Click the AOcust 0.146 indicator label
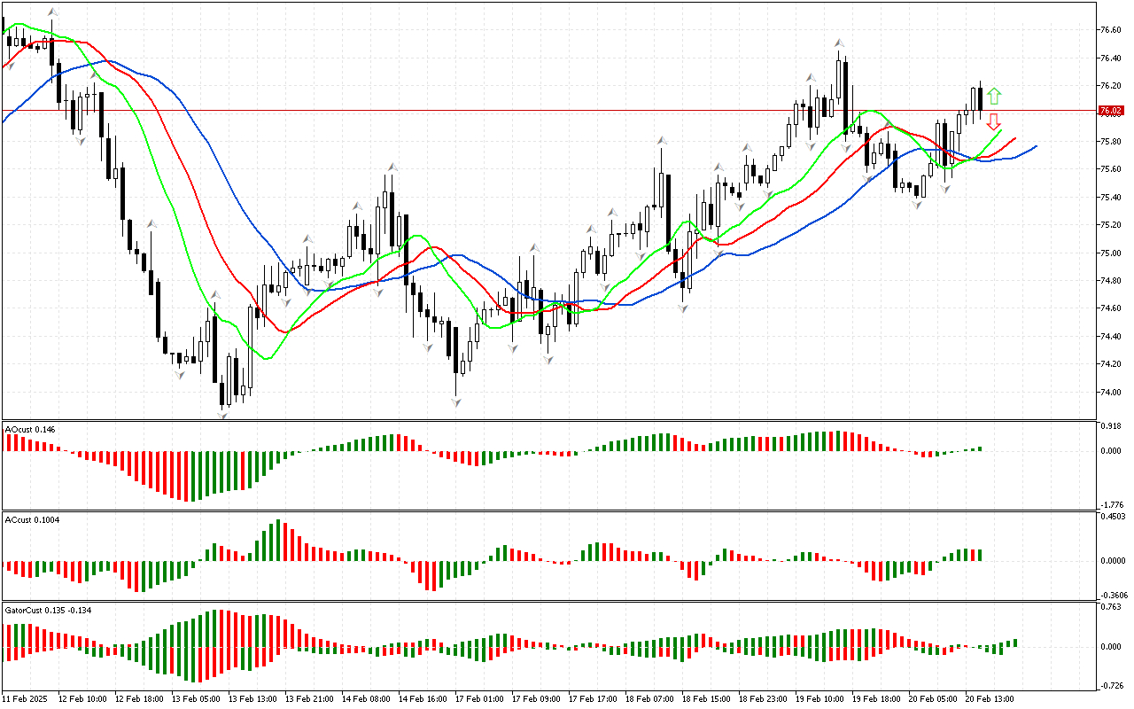This screenshot has width=1134, height=709. pos(30,429)
